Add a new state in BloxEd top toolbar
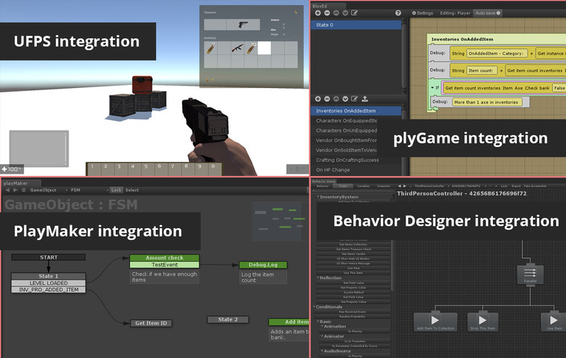Image resolution: width=566 pixels, height=358 pixels. point(317,13)
